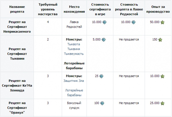
Task: Click the diamond icon next to 10.000 certificate cost
Action: point(104,22)
